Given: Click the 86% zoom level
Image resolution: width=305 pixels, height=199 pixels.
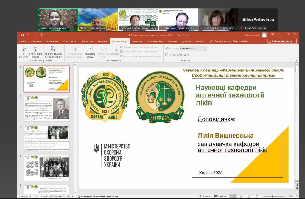Looking at the screenshot, I should tap(291, 197).
